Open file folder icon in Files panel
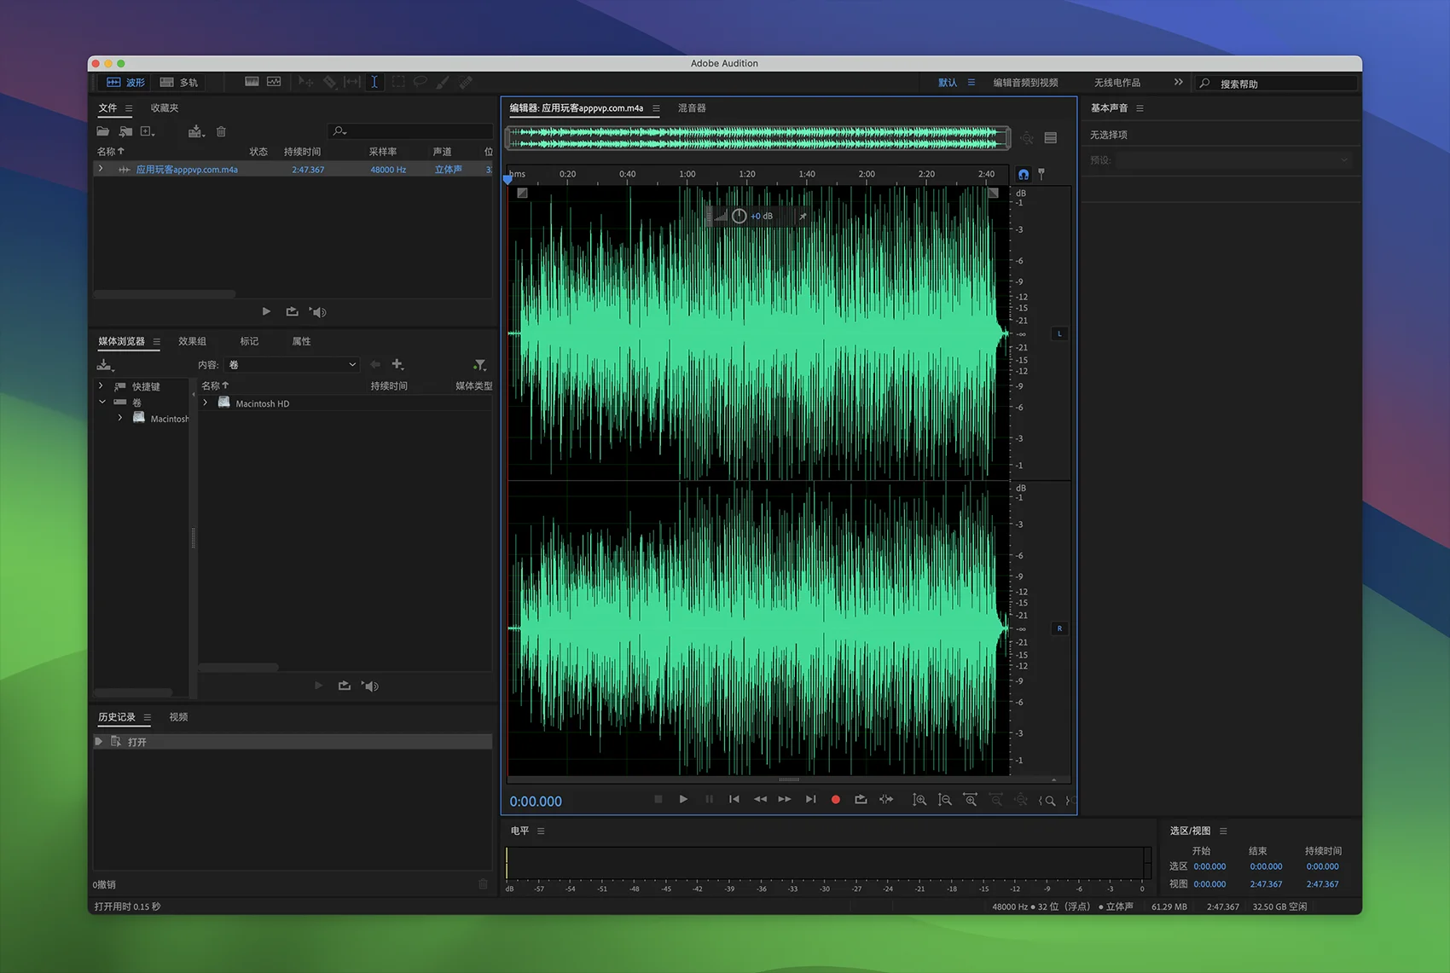The height and width of the screenshot is (973, 1450). point(102,131)
